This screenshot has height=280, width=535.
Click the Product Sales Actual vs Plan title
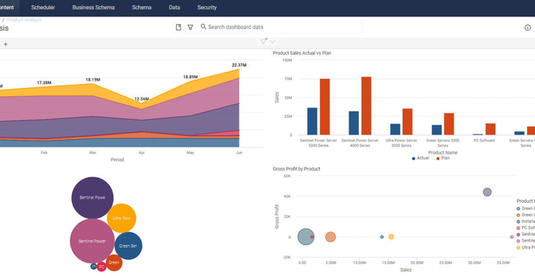(x=302, y=53)
